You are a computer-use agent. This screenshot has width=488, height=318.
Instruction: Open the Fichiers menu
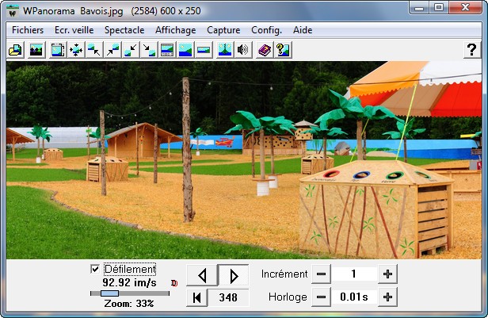point(28,30)
